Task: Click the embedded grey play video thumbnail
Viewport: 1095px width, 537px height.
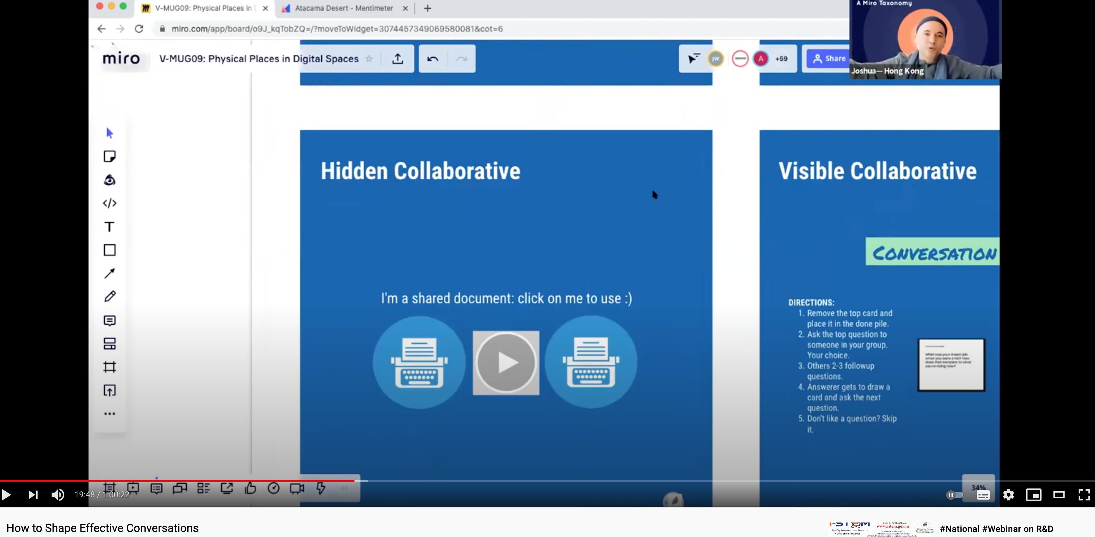Action: click(x=506, y=363)
